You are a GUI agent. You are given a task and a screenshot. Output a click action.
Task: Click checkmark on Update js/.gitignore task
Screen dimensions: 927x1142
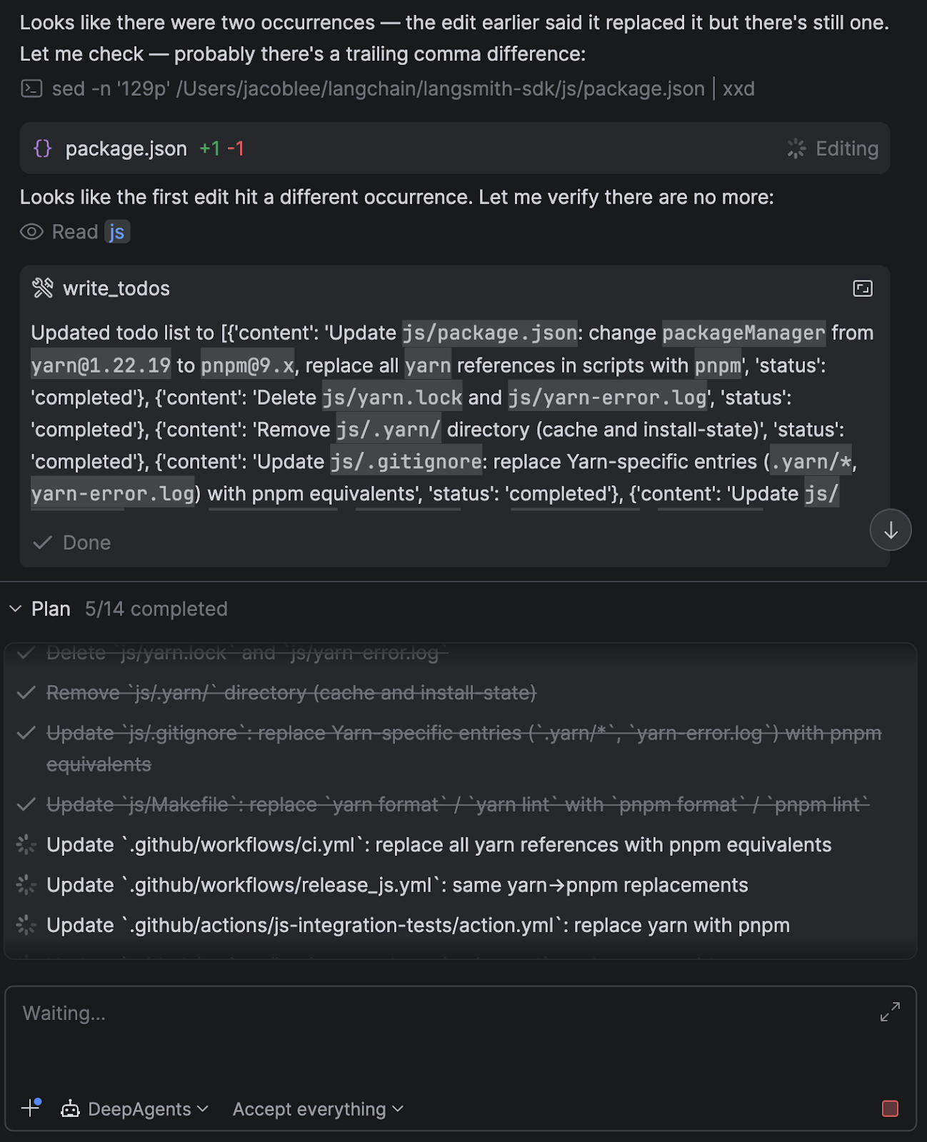tap(26, 734)
